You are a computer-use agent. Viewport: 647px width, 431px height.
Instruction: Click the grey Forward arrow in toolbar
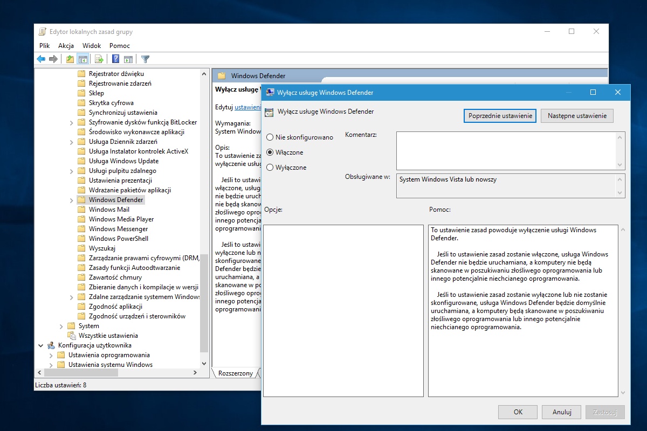pyautogui.click(x=53, y=59)
